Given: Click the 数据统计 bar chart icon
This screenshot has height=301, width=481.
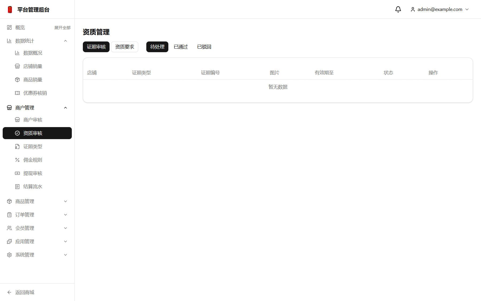Looking at the screenshot, I should [9, 41].
